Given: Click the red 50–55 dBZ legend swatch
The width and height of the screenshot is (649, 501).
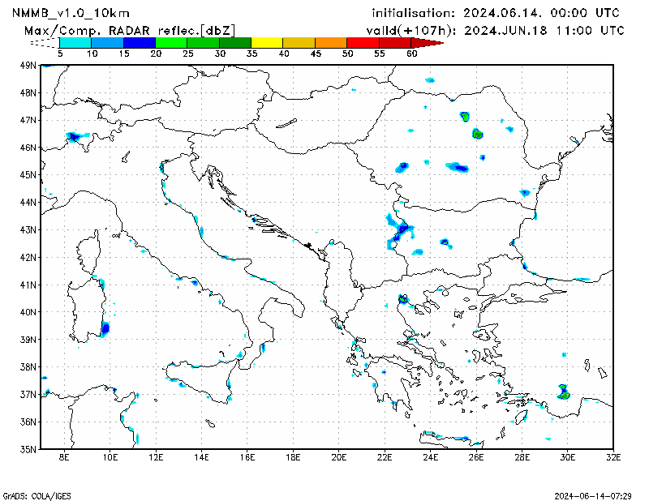Looking at the screenshot, I should tap(363, 42).
